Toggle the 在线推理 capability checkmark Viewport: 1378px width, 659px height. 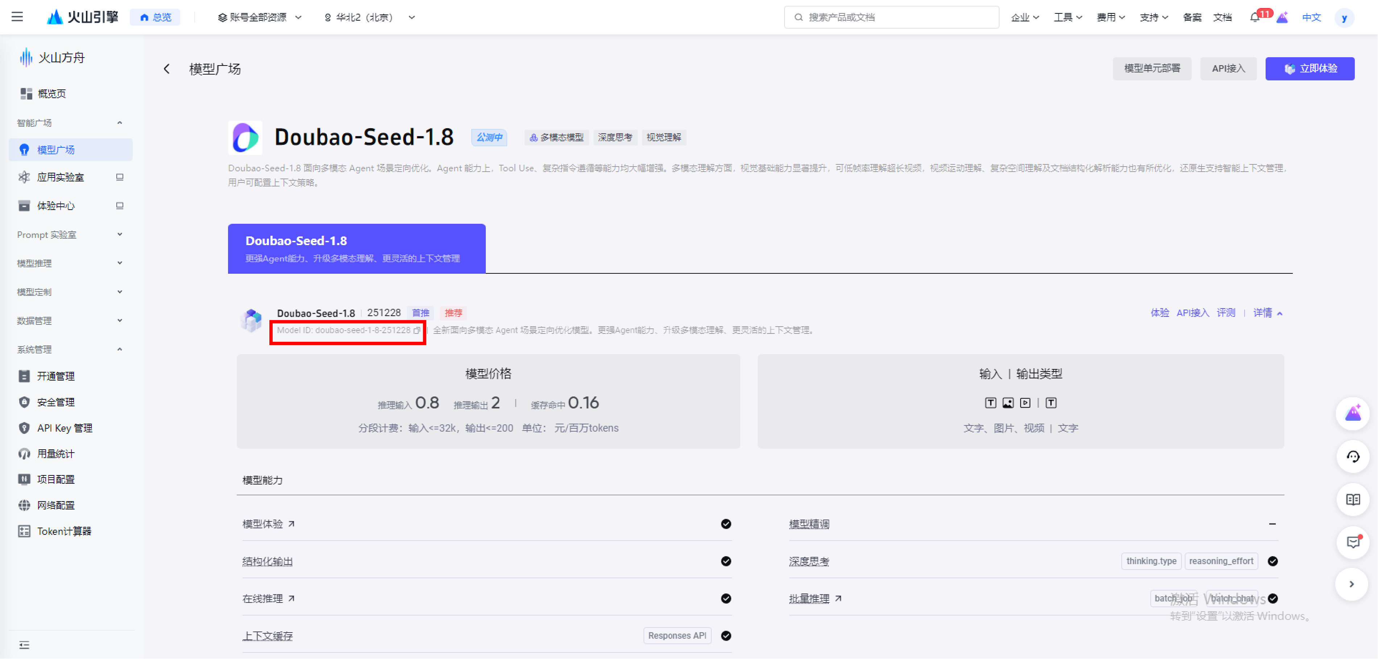coord(726,599)
